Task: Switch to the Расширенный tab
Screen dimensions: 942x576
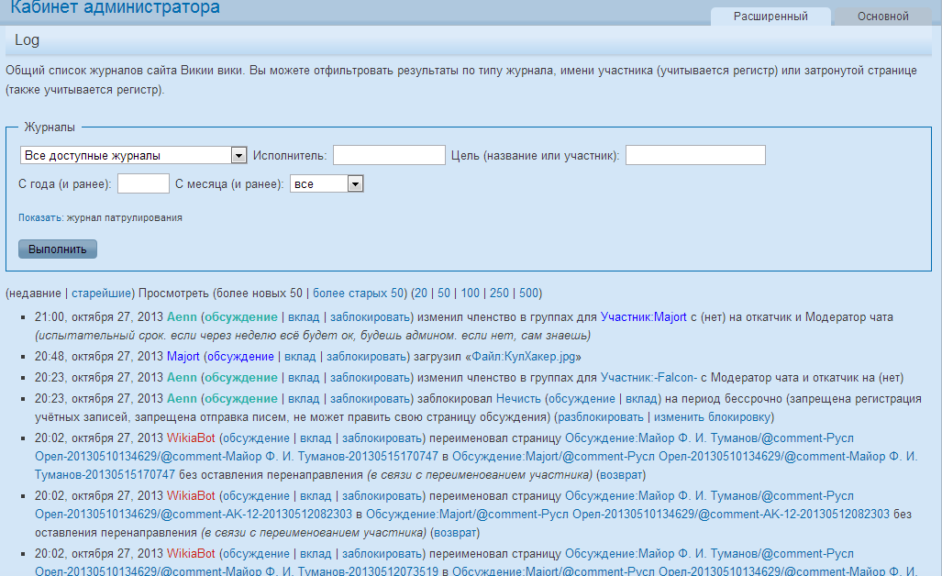Action: coord(770,17)
